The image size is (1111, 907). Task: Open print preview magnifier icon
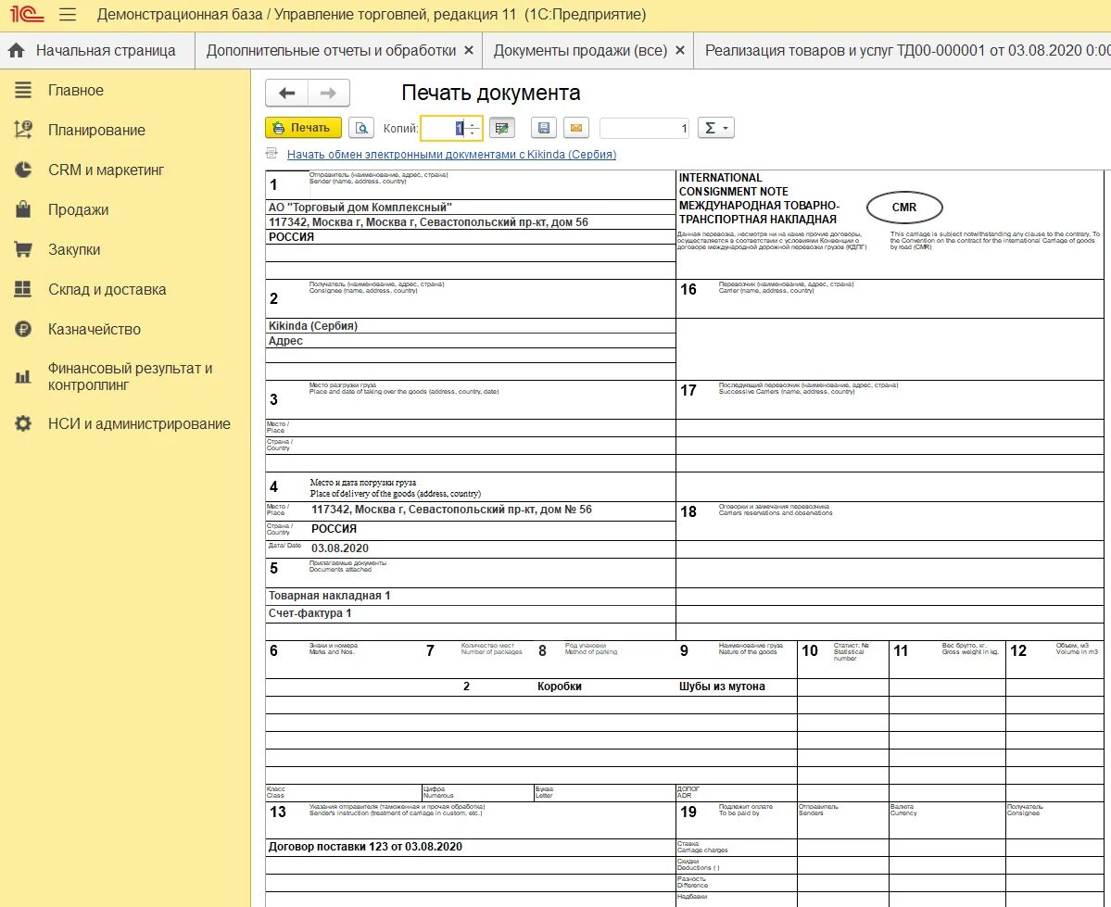(361, 128)
